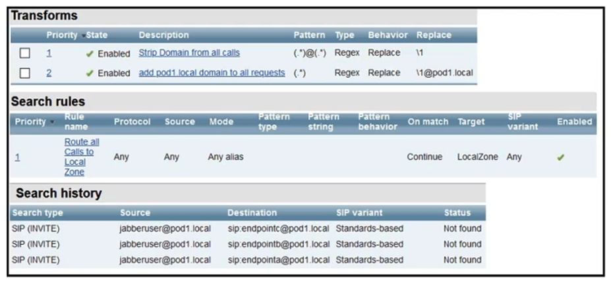
Task: Click 'Not found' status of endpointa search
Action: [x=463, y=260]
